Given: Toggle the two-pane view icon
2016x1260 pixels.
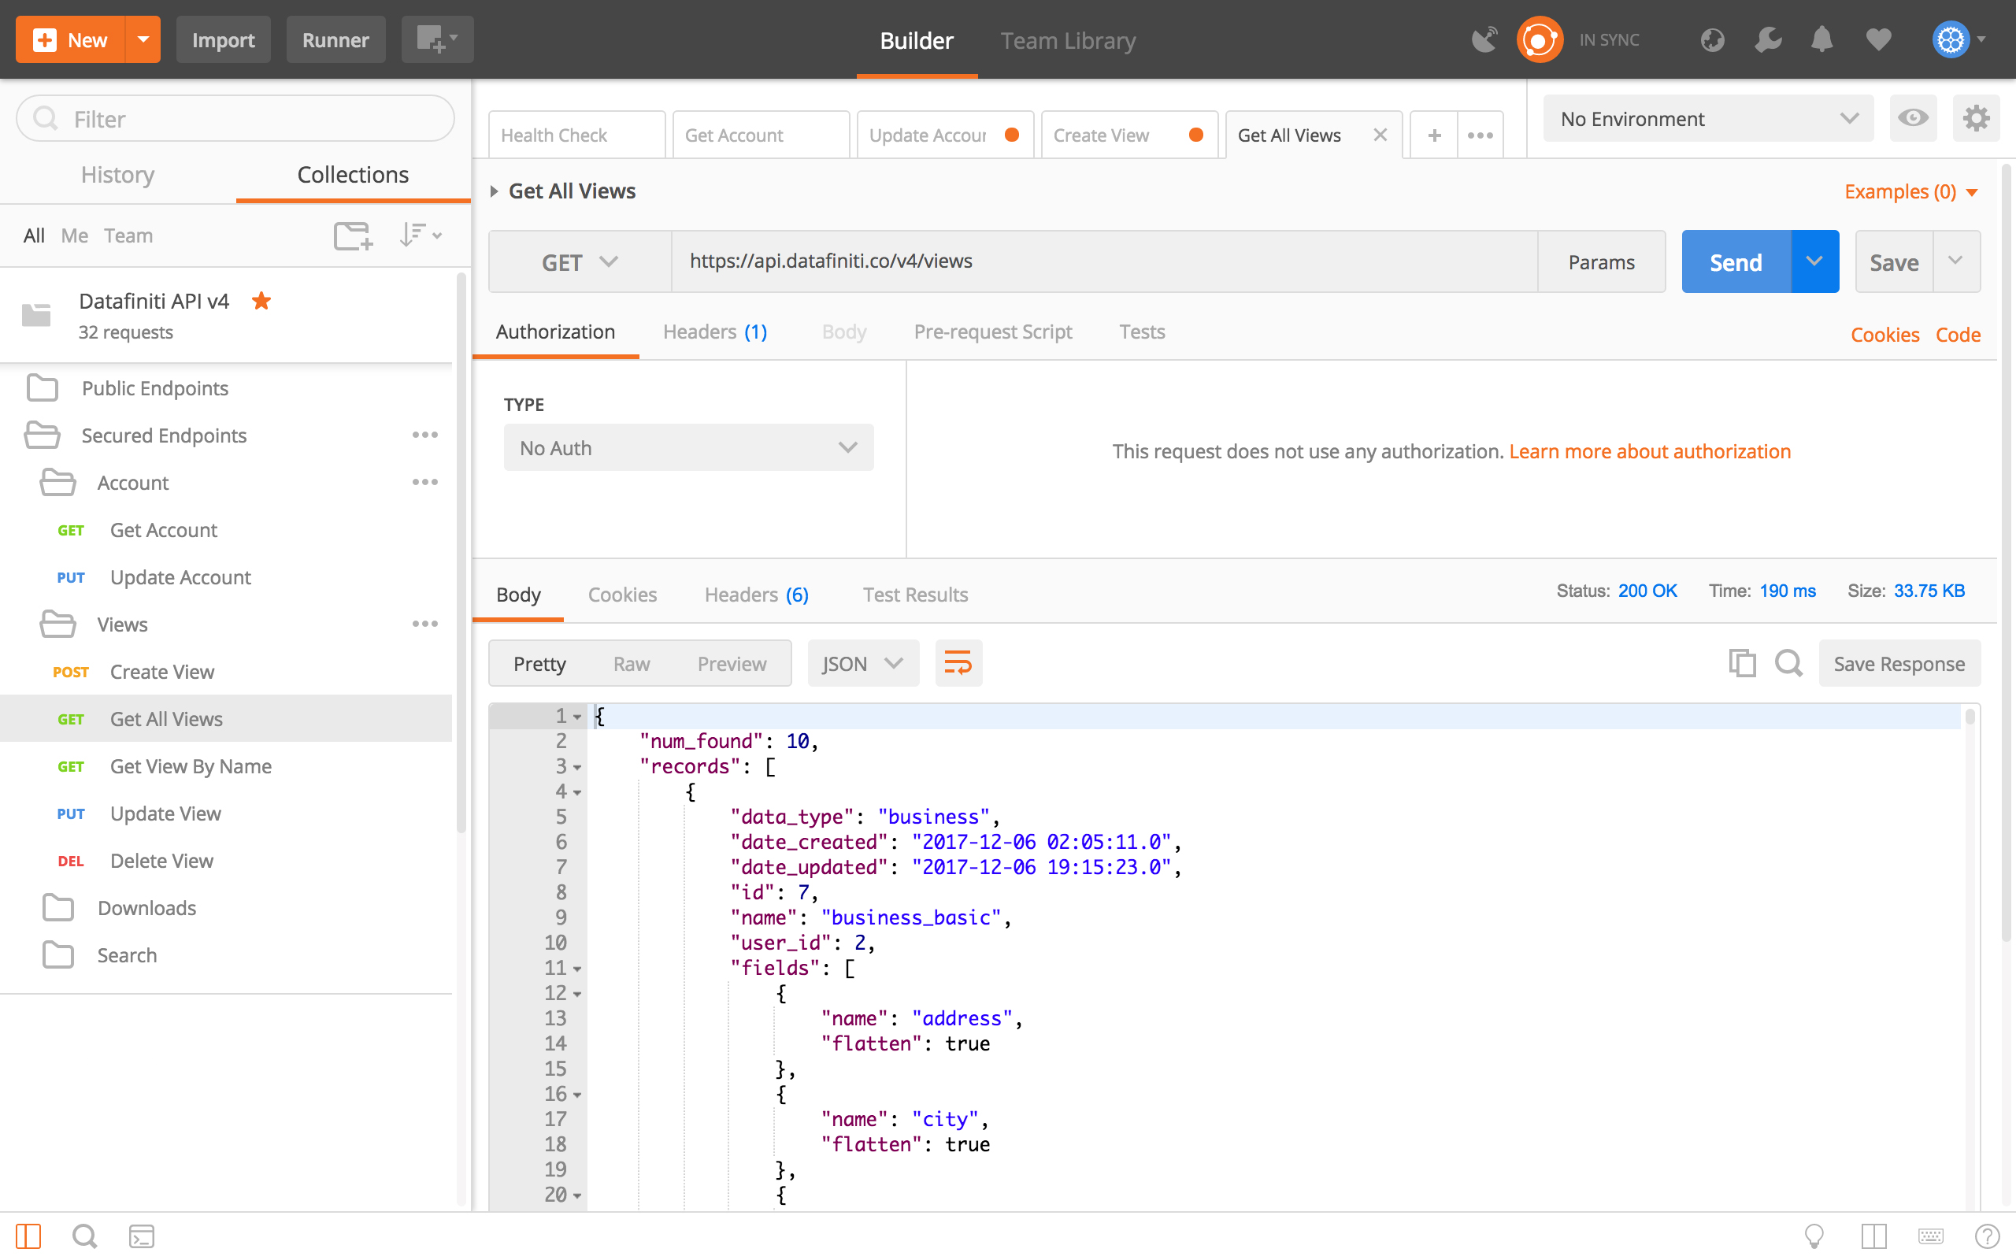Looking at the screenshot, I should click(1873, 1236).
